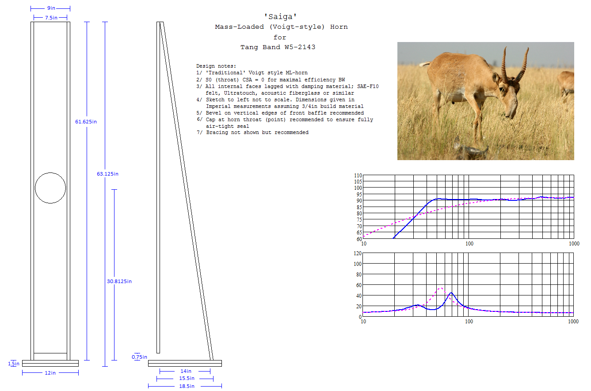Click note 4 'Sketch to left not to scale'

(280, 103)
